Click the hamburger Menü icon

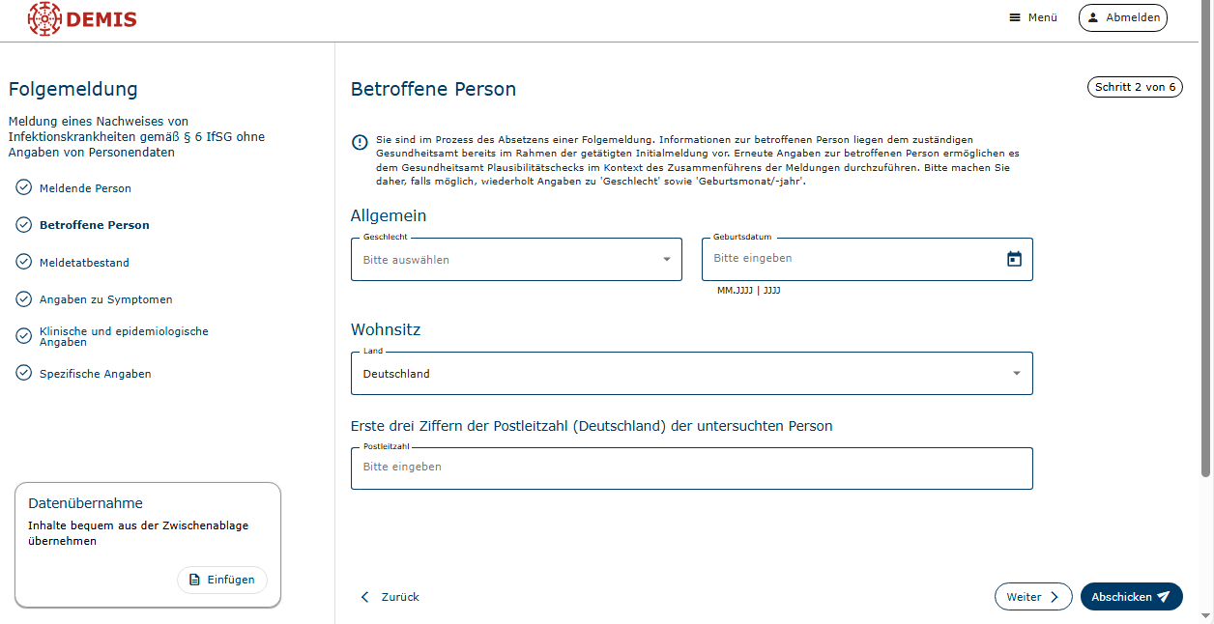(x=1015, y=17)
